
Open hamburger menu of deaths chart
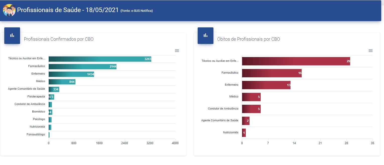pos(370,50)
